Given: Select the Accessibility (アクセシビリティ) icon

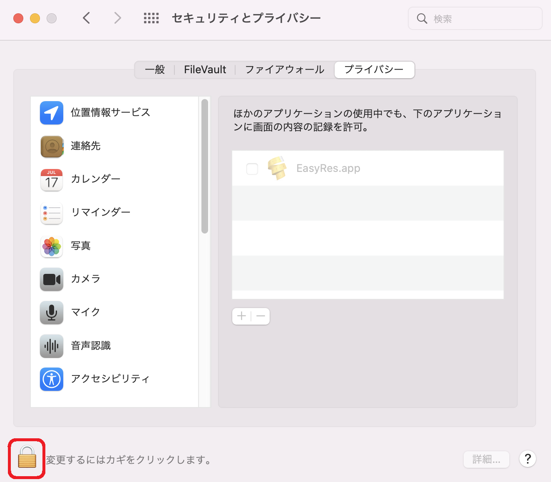Looking at the screenshot, I should coord(52,379).
